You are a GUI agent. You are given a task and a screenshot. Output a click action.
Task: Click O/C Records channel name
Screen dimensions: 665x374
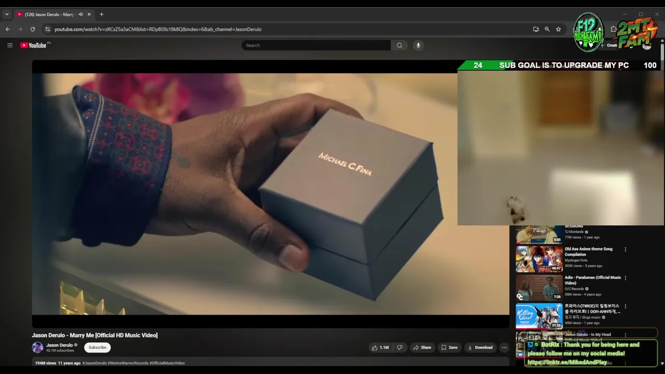[x=575, y=289]
